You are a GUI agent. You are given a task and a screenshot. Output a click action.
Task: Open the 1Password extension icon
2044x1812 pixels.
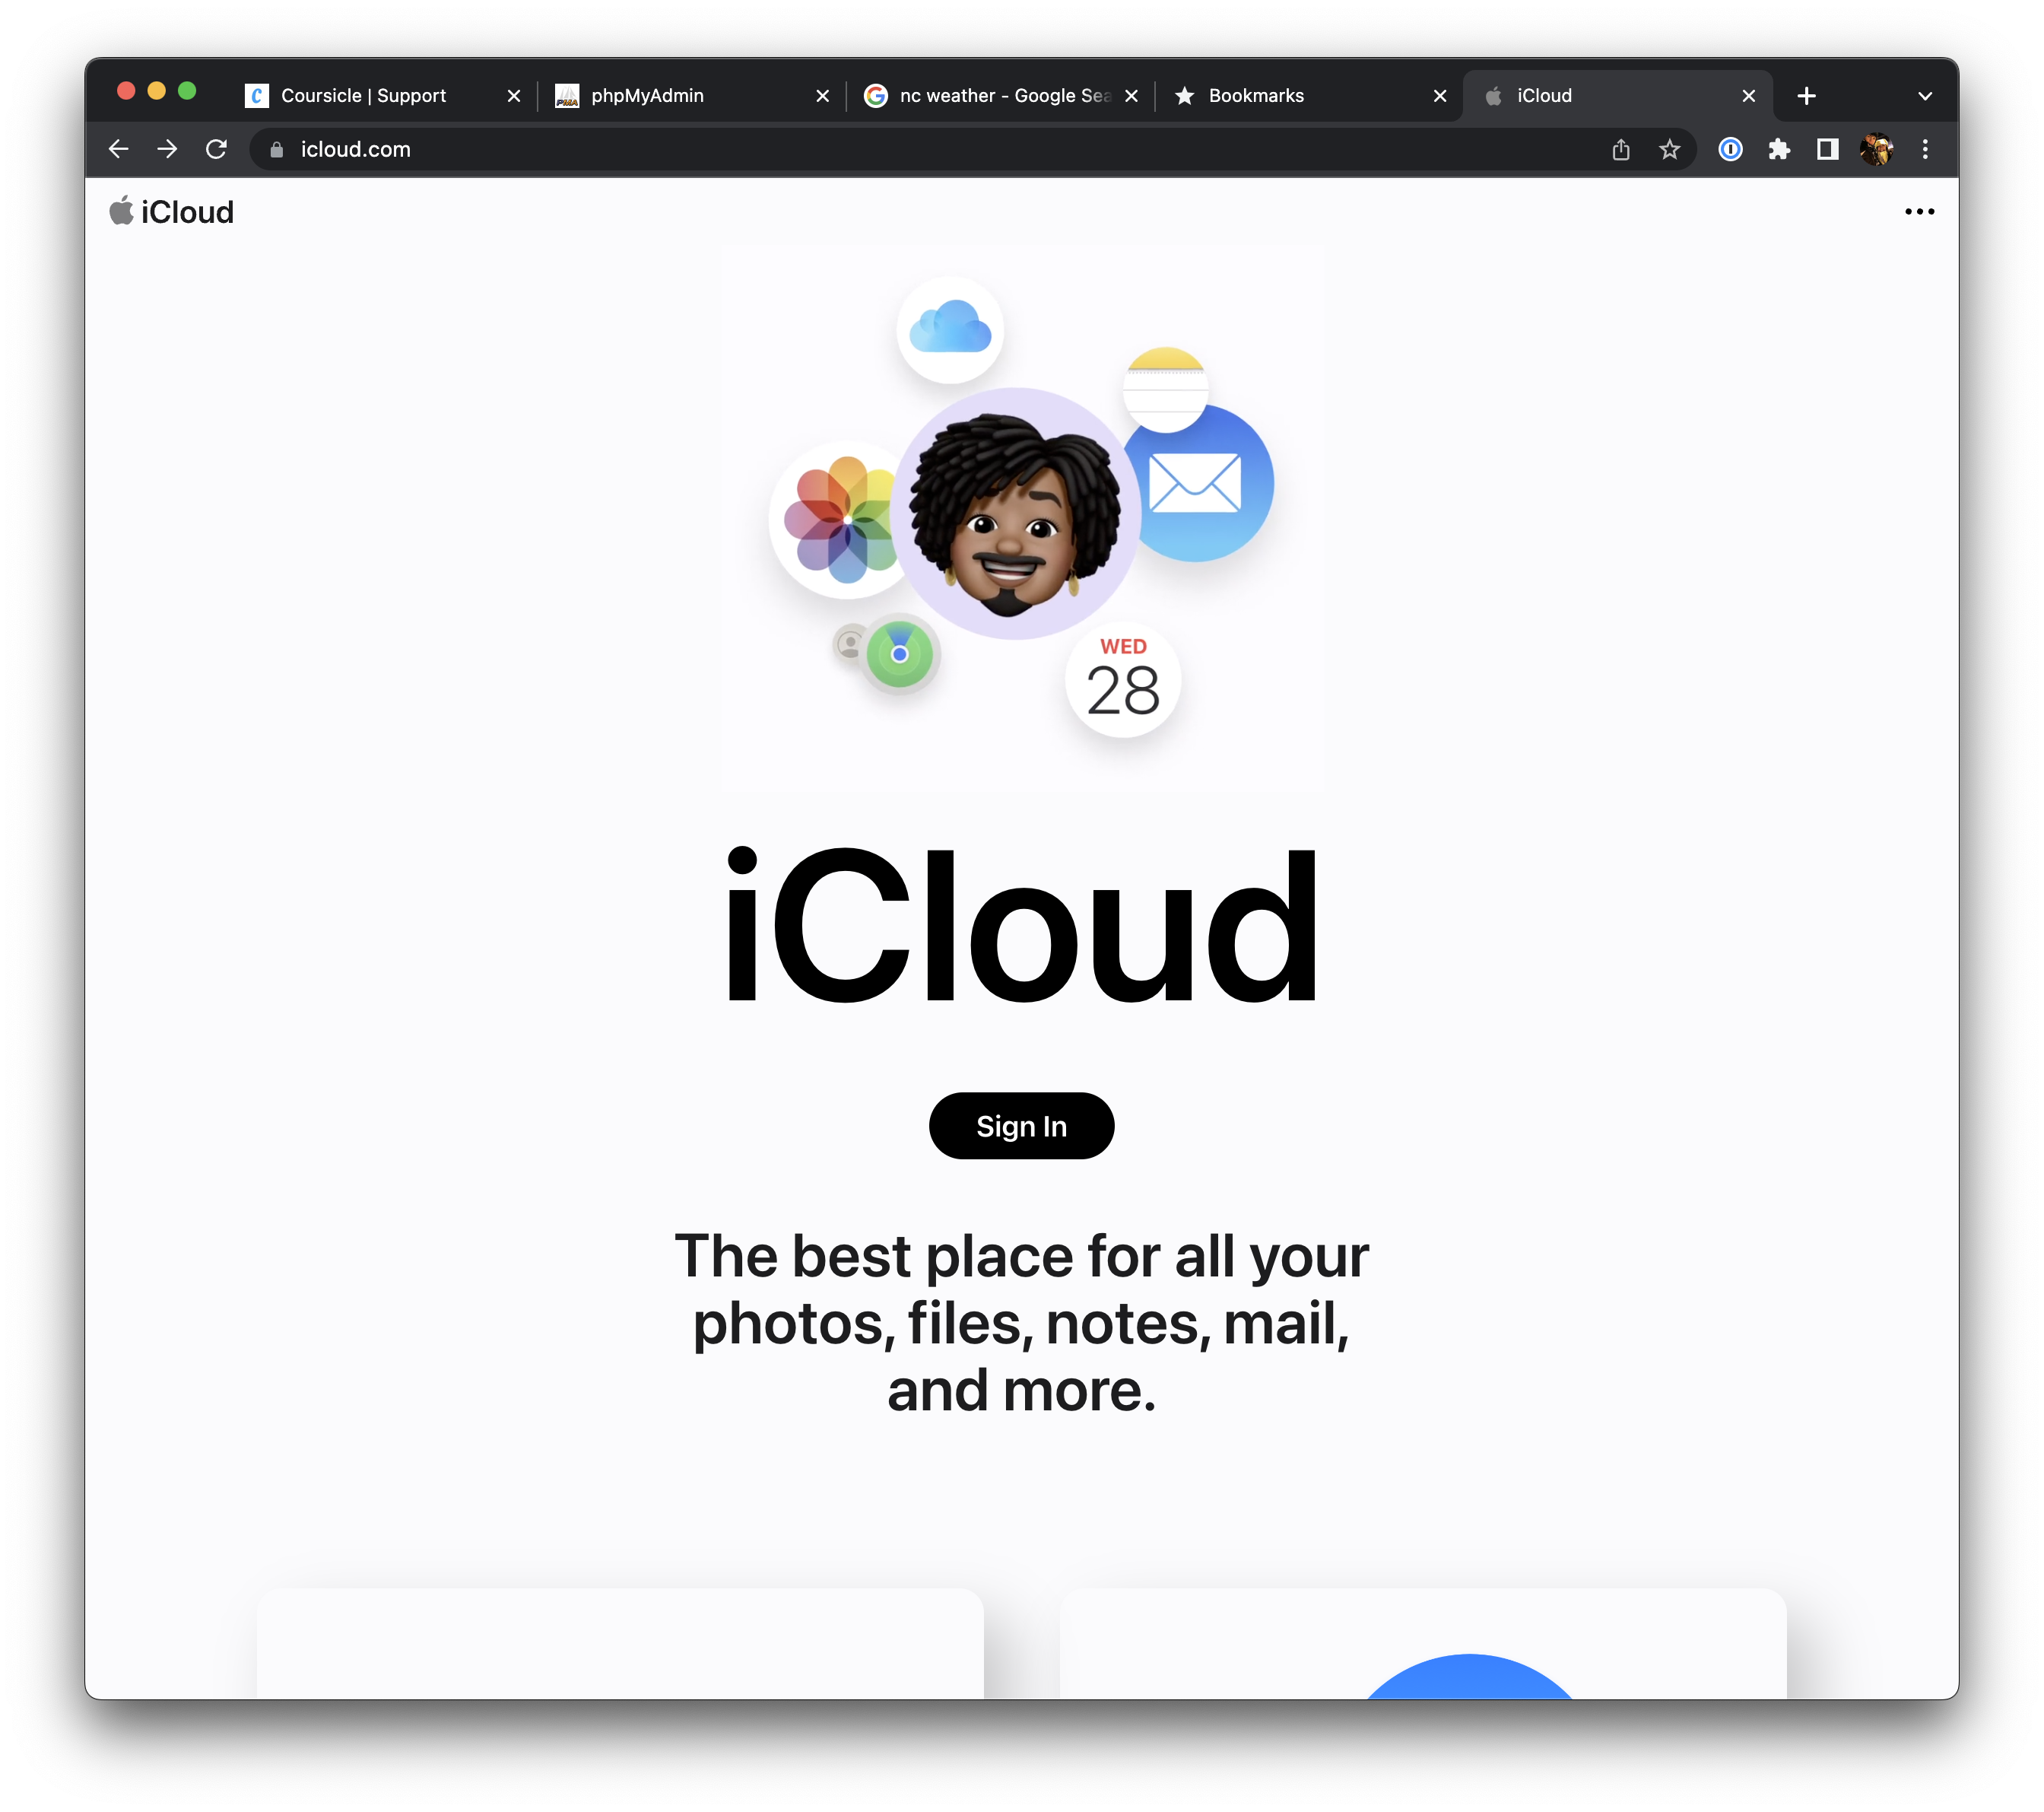click(1730, 149)
